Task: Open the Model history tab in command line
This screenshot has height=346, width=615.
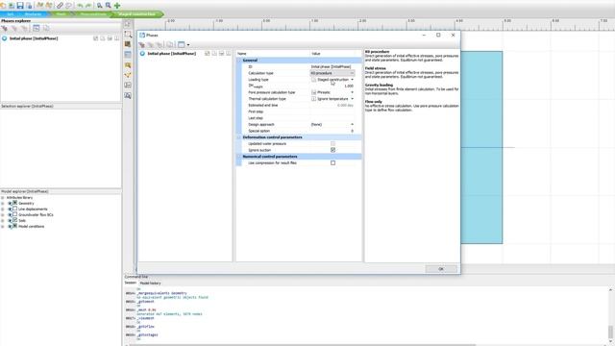Action: pyautogui.click(x=150, y=283)
